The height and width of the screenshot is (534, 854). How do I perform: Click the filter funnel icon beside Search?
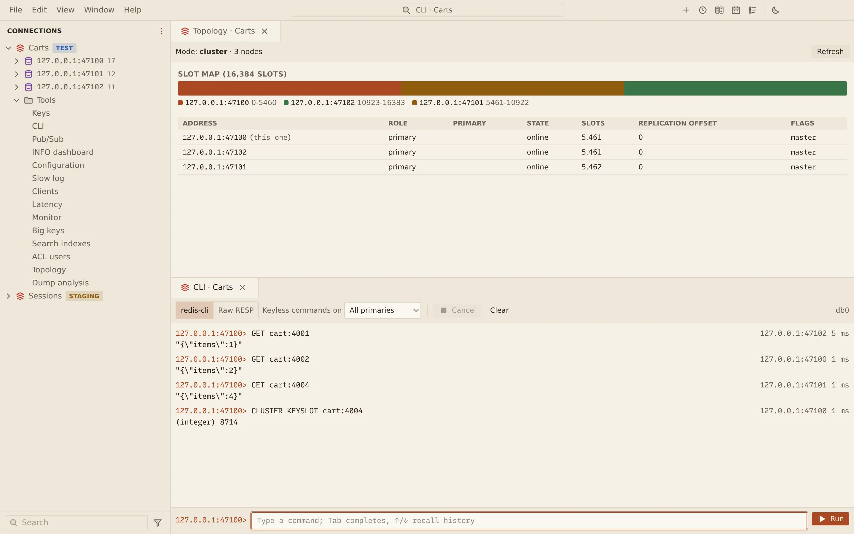click(158, 523)
